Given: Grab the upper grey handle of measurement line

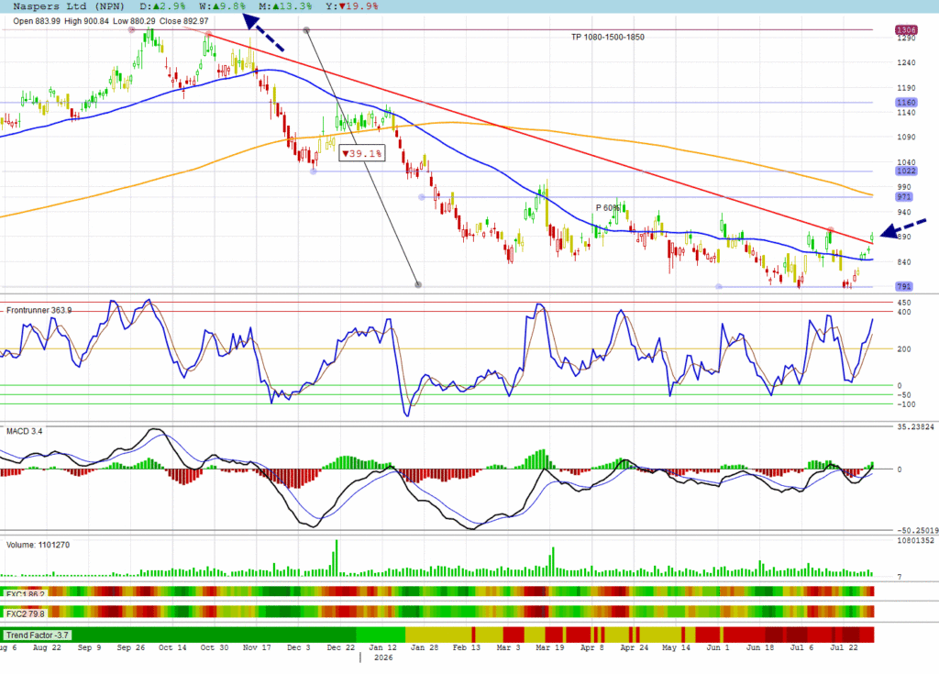Looking at the screenshot, I should [x=306, y=30].
